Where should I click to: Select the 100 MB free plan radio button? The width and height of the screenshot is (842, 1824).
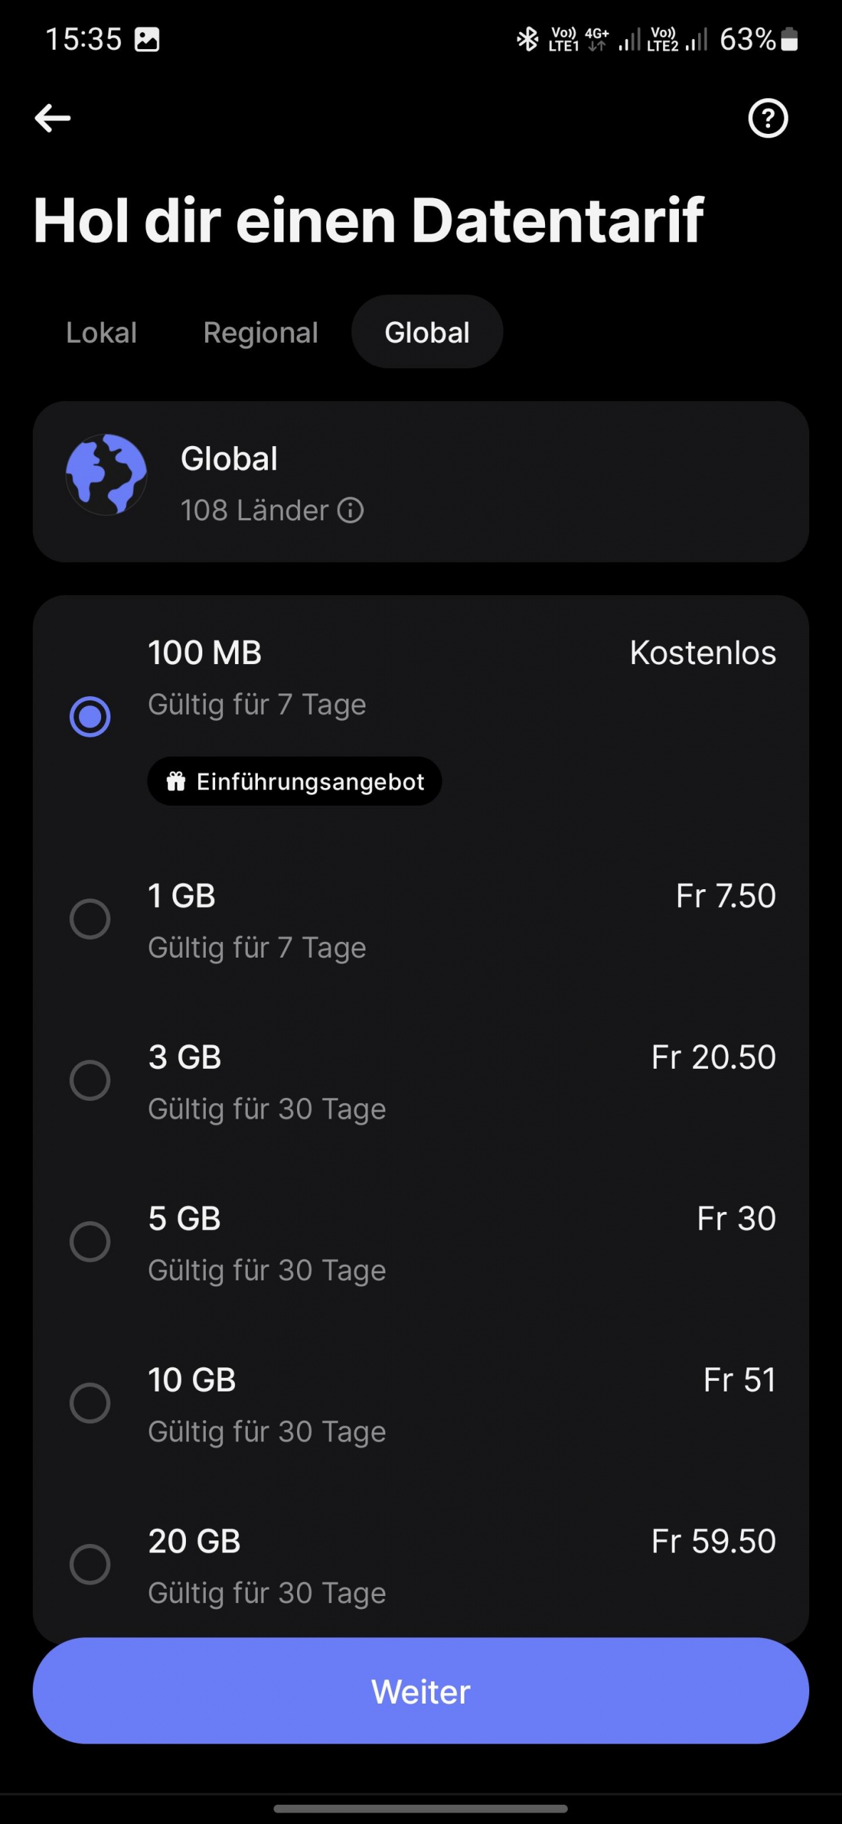(x=90, y=716)
